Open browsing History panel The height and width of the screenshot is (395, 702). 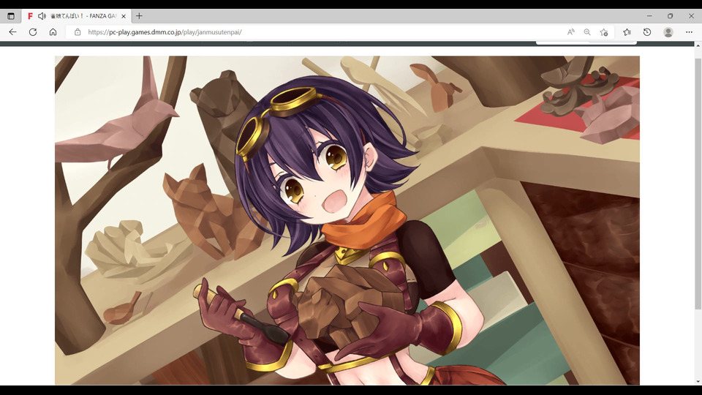[x=647, y=32]
